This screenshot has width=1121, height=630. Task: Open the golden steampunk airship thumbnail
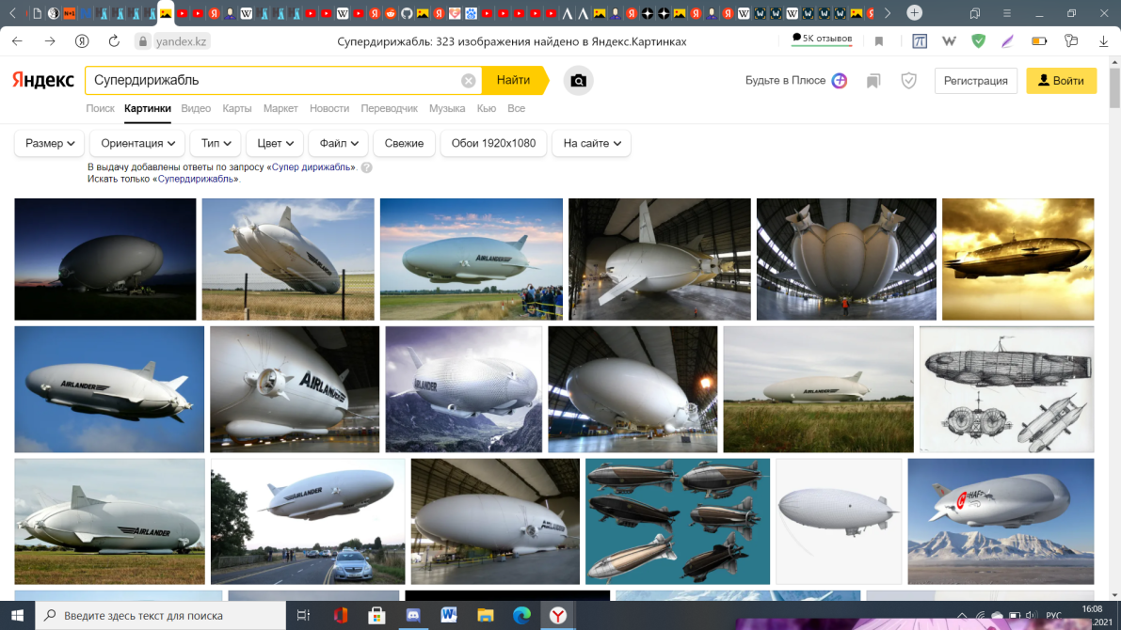1017,259
